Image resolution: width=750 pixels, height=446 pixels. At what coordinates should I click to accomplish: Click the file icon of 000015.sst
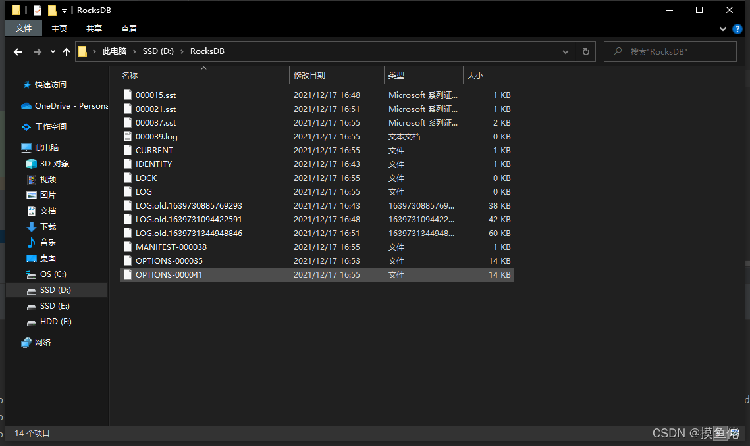tap(127, 95)
